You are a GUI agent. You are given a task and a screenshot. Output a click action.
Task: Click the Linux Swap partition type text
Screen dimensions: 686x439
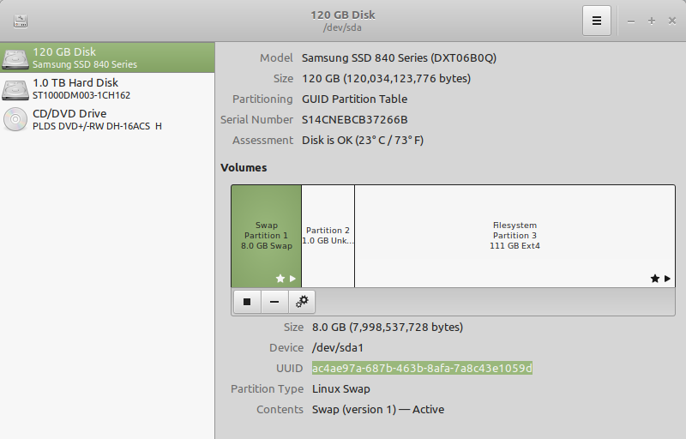[341, 388]
